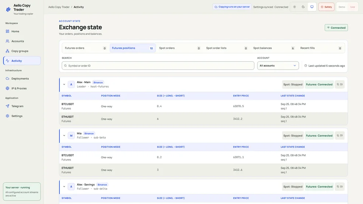Click the Deployments cloud icon
The height and width of the screenshot is (204, 363).
coord(8,79)
